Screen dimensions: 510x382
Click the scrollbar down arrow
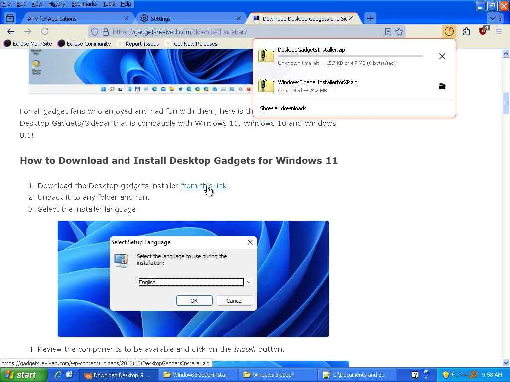pos(506,362)
